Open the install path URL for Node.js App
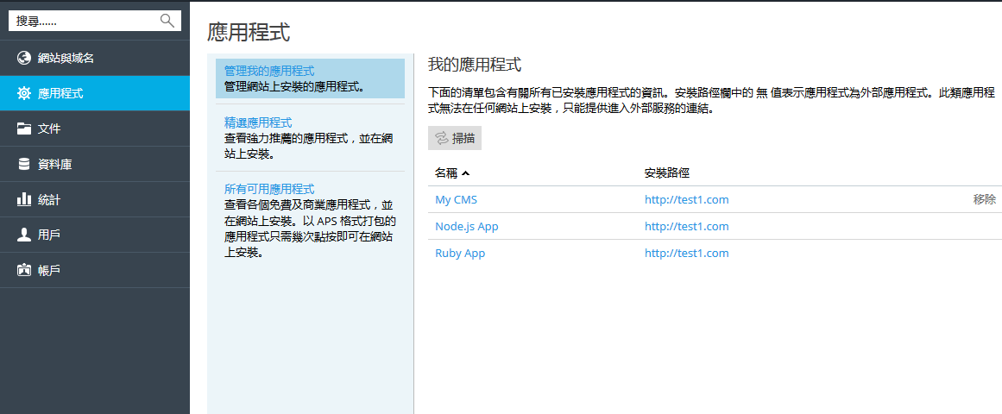Viewport: 1002px width, 414px height. coord(686,226)
